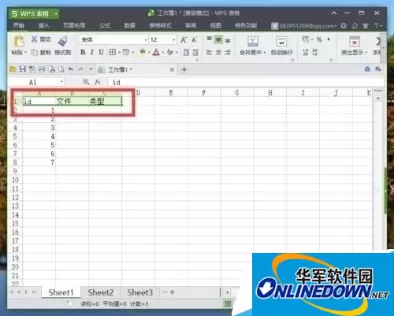The height and width of the screenshot is (316, 394).
Task: Open the Name Box dropdown arrow
Action: 61,82
